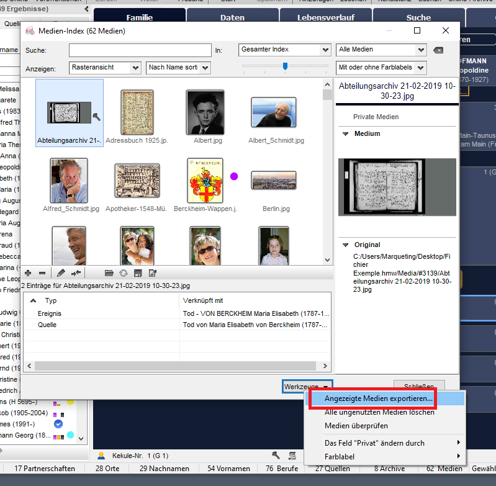Clear the search with the backspace icon
496x486 pixels.
[x=438, y=50]
